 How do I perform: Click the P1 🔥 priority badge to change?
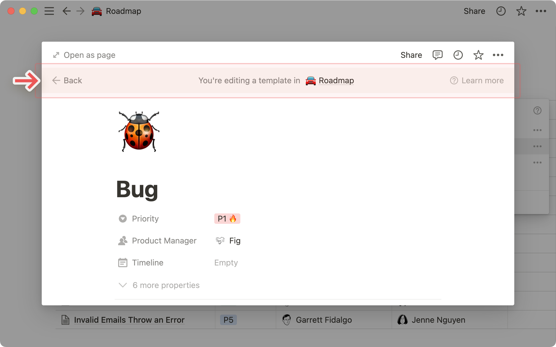226,218
